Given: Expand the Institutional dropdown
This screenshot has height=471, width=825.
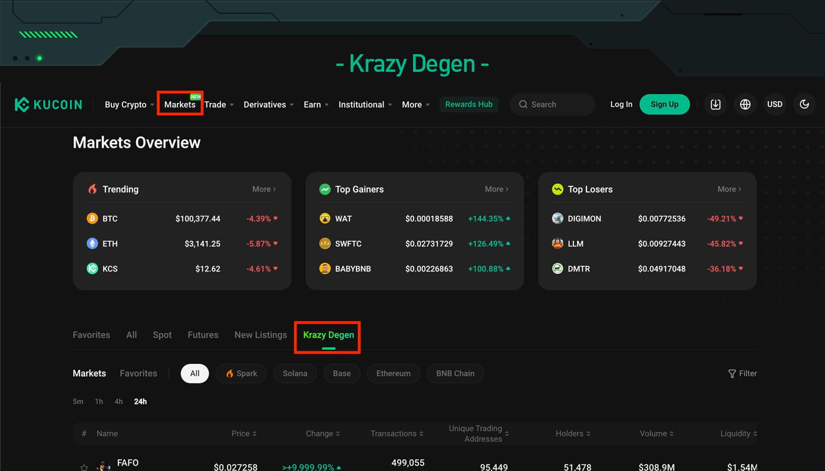Looking at the screenshot, I should [365, 105].
